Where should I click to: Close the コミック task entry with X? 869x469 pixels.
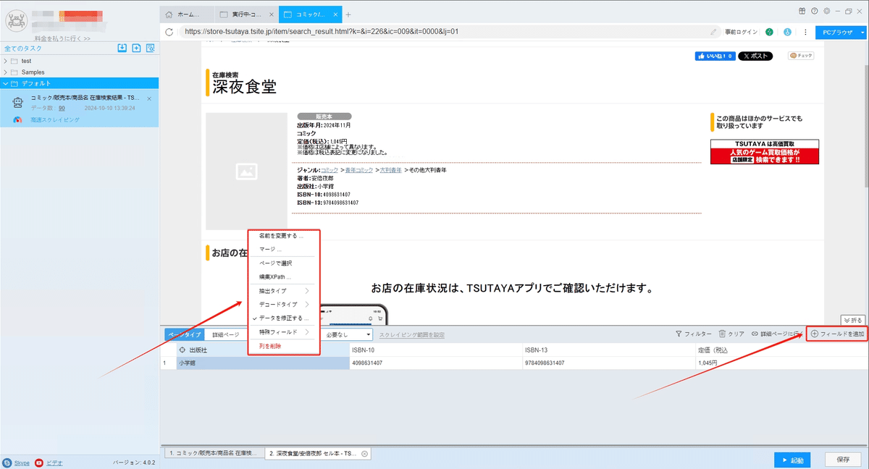[x=149, y=98]
